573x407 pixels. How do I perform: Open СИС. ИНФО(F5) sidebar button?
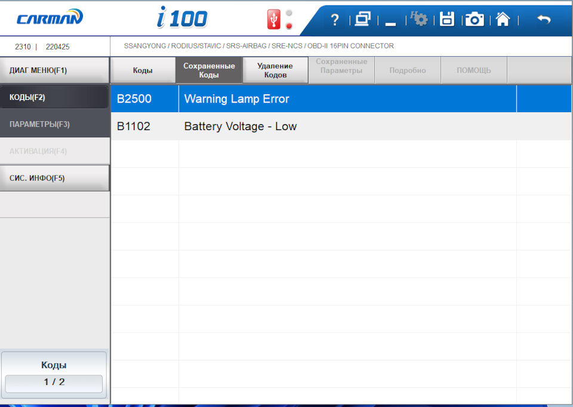point(55,178)
